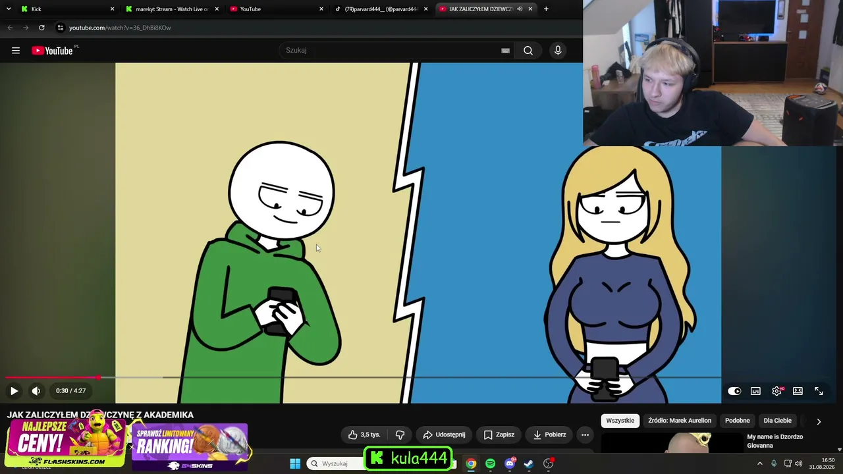Image resolution: width=843 pixels, height=474 pixels.
Task: Toggle the autoplay switch
Action: pyautogui.click(x=734, y=391)
